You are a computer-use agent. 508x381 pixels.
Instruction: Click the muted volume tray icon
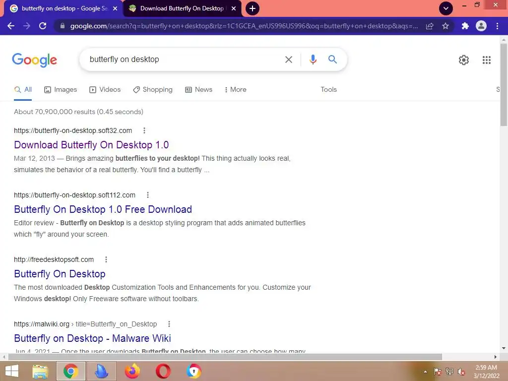(x=461, y=372)
